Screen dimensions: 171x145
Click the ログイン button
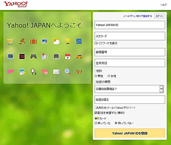click(160, 16)
